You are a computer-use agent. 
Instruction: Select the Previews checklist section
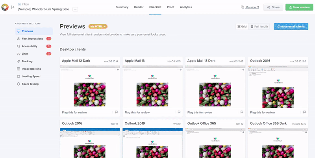tap(34, 31)
